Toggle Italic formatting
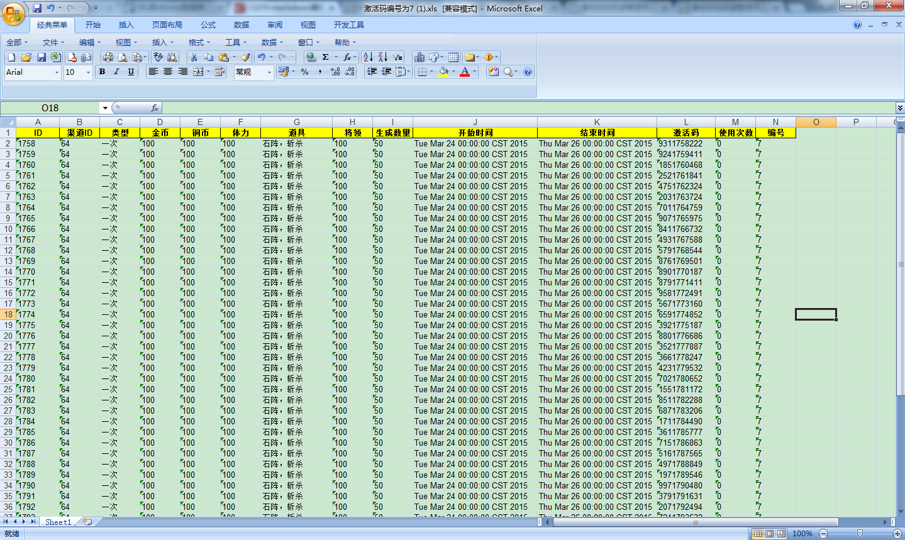The width and height of the screenshot is (905, 540). coord(116,72)
